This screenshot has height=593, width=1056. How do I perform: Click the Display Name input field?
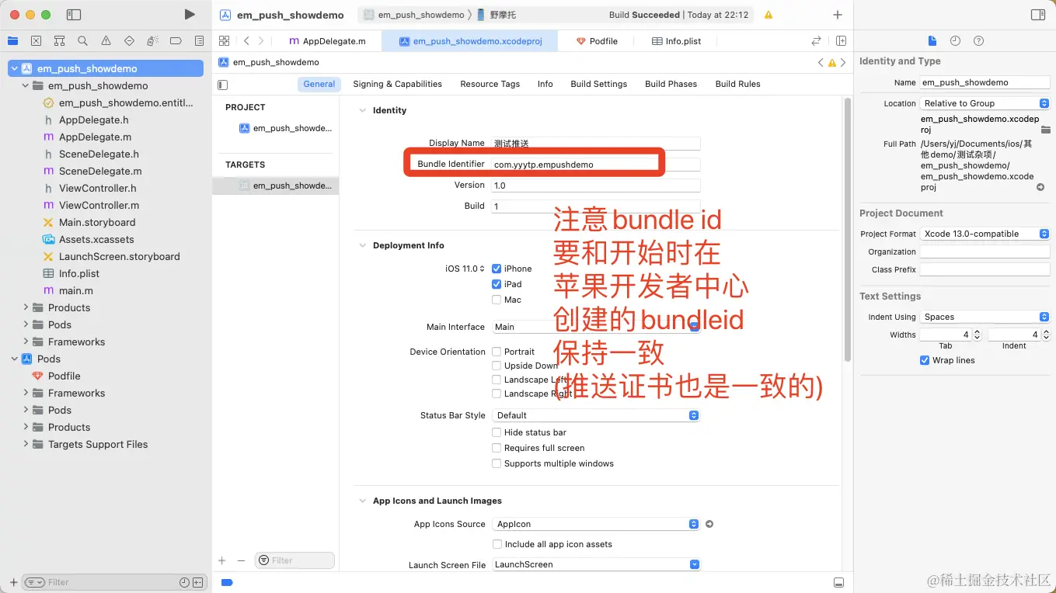(596, 144)
